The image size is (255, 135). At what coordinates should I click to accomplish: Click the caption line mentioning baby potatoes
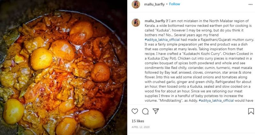(x=194, y=96)
